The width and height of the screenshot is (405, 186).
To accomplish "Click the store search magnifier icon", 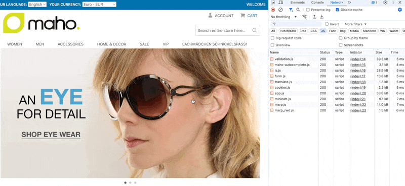I will point(255,30).
